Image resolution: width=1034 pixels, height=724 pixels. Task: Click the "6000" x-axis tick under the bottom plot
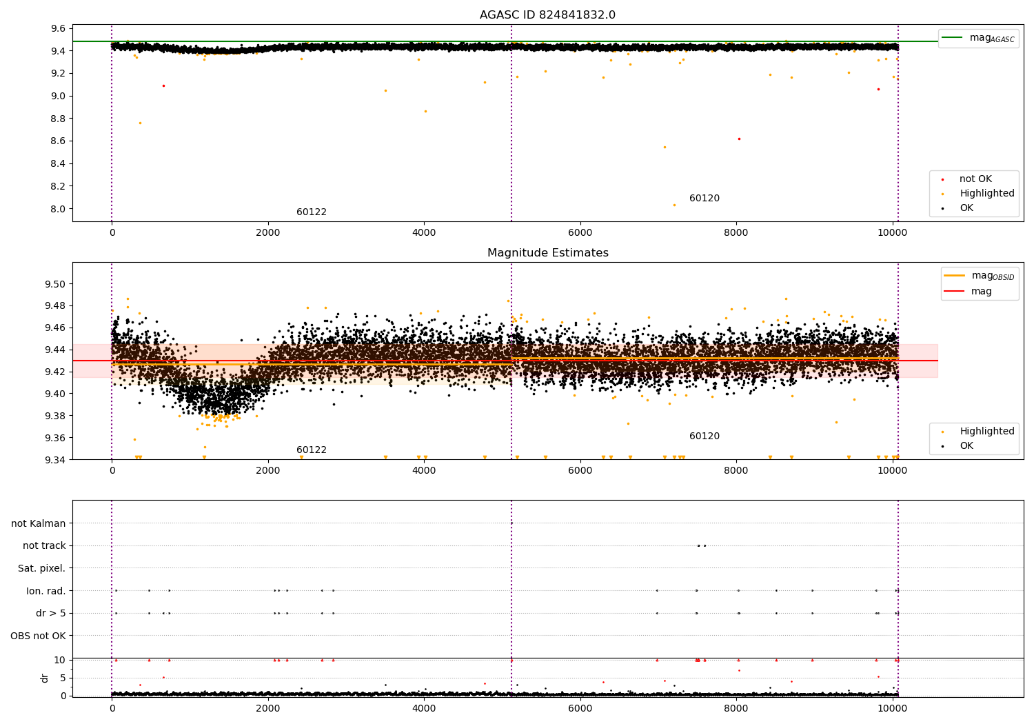[x=580, y=709]
